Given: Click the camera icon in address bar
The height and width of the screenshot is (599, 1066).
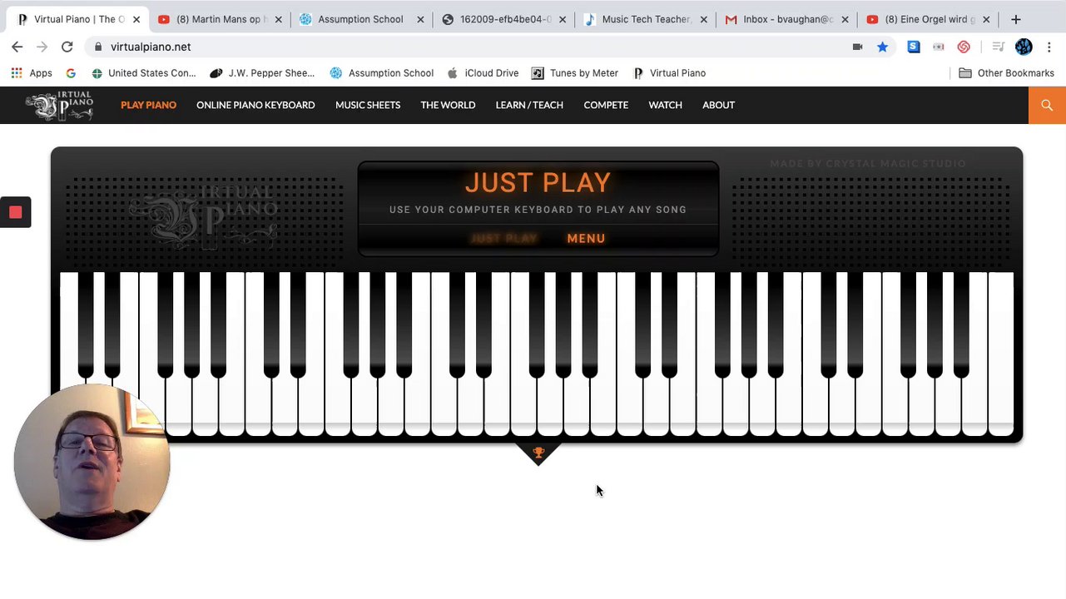Looking at the screenshot, I should click(857, 47).
